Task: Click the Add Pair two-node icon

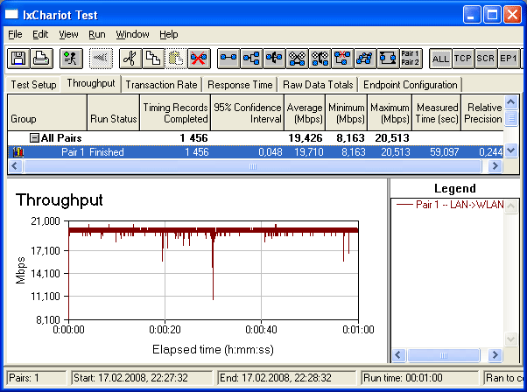Action: pyautogui.click(x=228, y=59)
